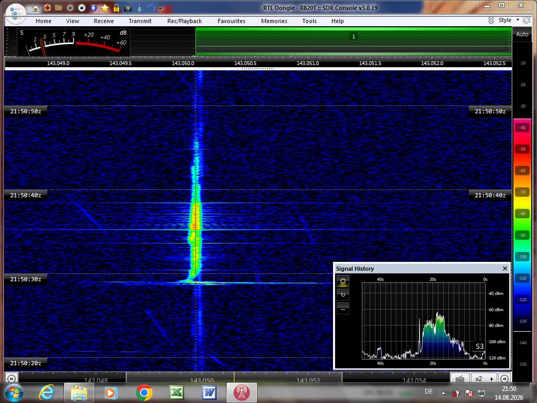Toggle the Signal History circle record button

[x=343, y=281]
